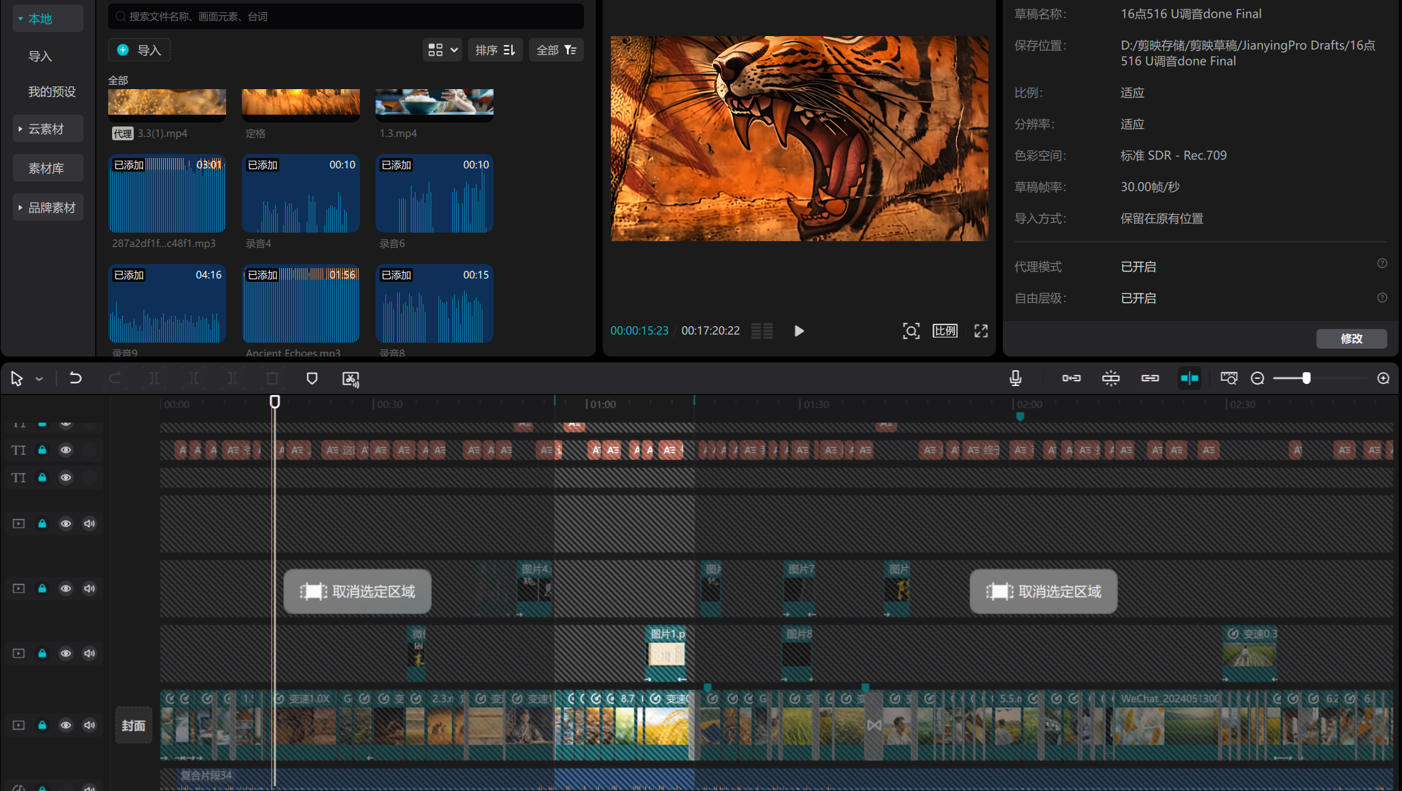The image size is (1402, 791).
Task: Mute the video track containing 图片4
Action: tap(90, 588)
